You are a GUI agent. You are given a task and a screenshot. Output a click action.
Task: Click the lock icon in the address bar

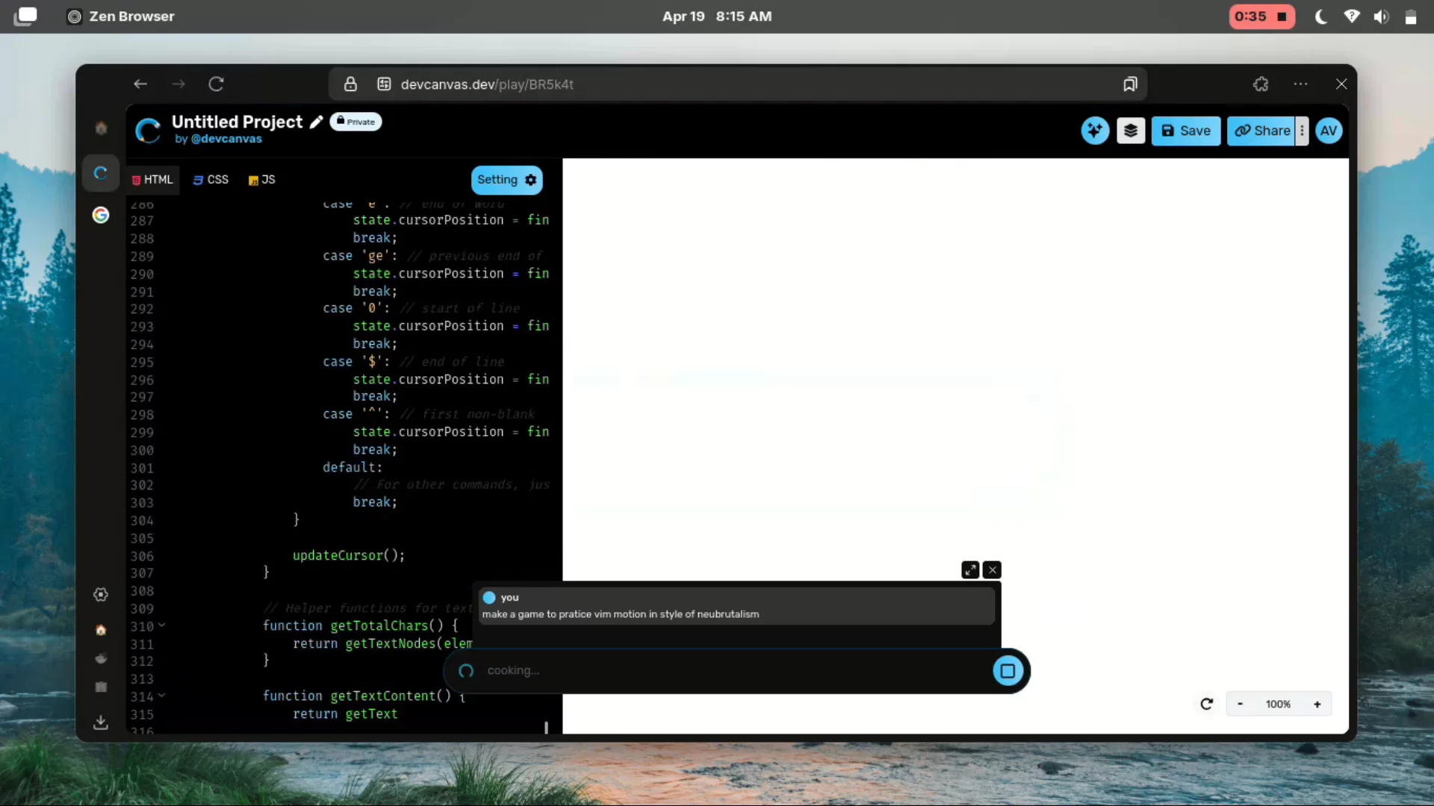pyautogui.click(x=350, y=84)
